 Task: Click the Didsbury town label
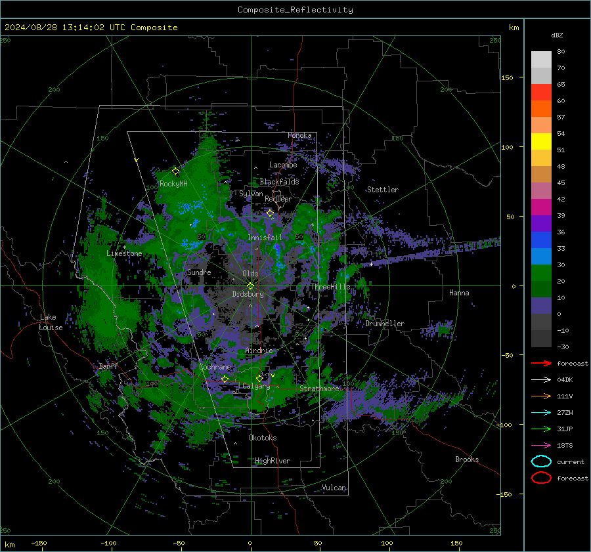[248, 294]
